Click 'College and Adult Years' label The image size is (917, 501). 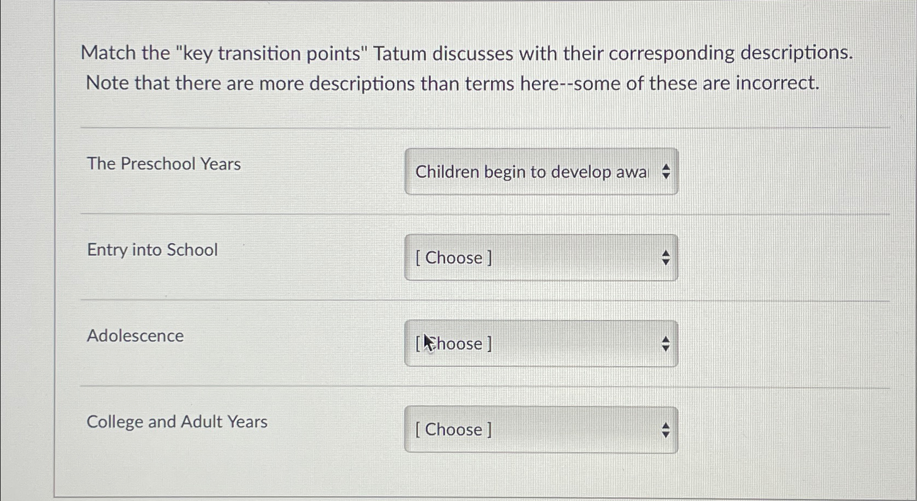click(x=177, y=421)
